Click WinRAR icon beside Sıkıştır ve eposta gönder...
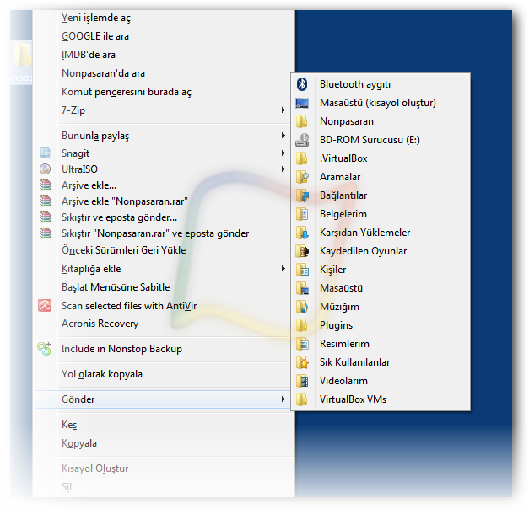The image size is (529, 514). pos(45,217)
